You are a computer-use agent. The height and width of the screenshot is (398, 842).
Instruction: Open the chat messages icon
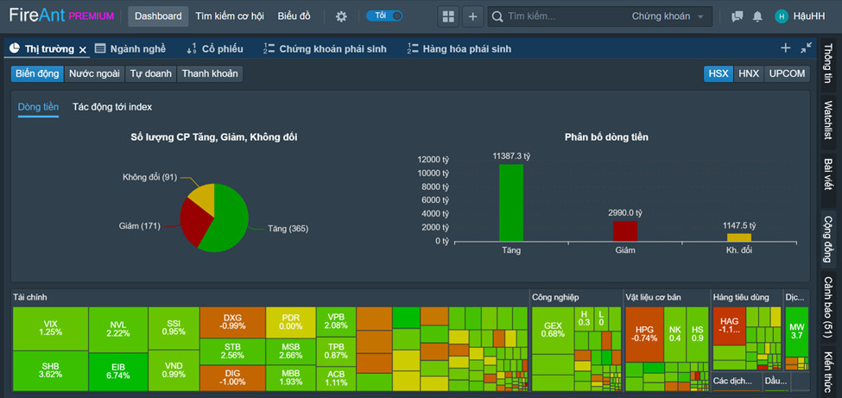pos(737,16)
